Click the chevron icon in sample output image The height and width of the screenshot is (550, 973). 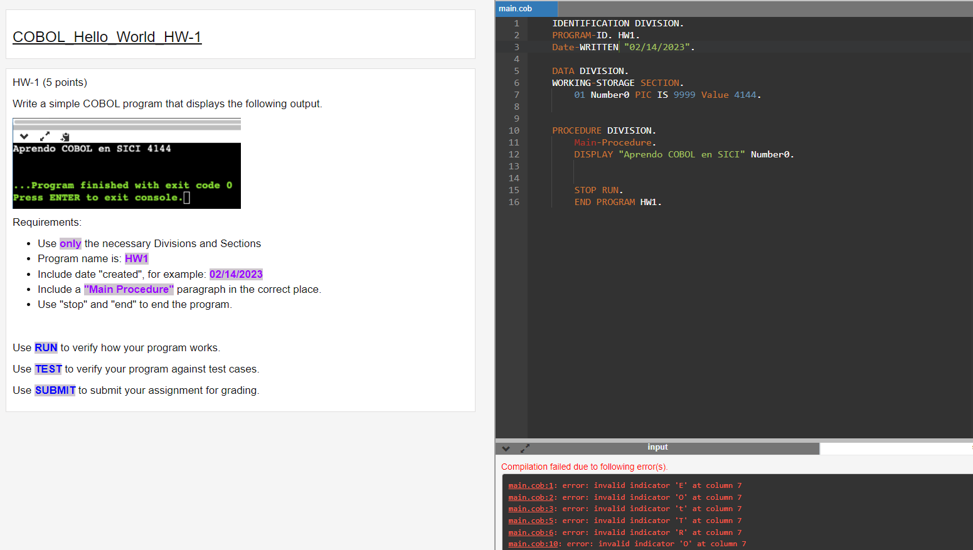coord(24,137)
